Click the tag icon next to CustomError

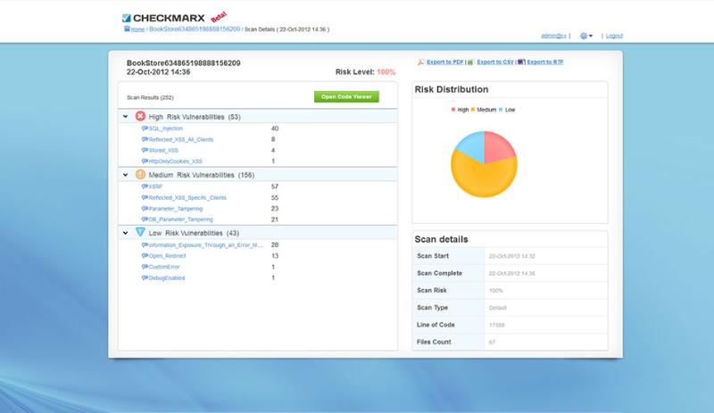(x=145, y=267)
